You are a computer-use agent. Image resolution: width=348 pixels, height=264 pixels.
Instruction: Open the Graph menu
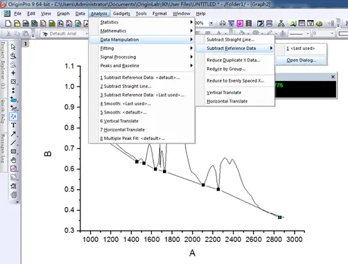(63, 14)
